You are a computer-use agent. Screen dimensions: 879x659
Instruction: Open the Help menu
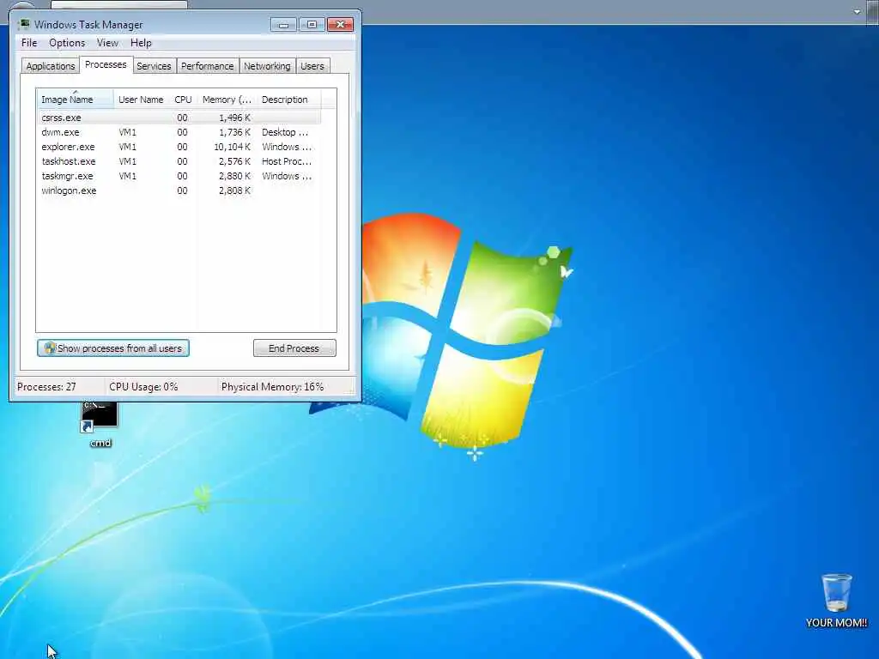coord(141,43)
